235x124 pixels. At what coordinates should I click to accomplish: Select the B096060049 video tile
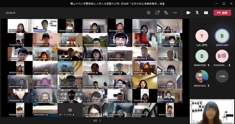(x=145, y=40)
